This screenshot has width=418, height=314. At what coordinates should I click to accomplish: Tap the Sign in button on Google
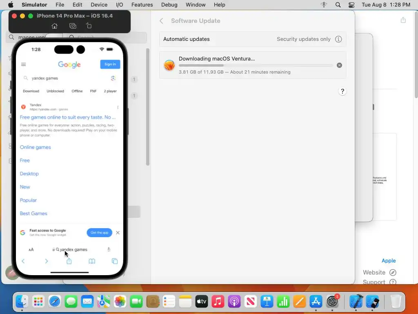point(110,64)
